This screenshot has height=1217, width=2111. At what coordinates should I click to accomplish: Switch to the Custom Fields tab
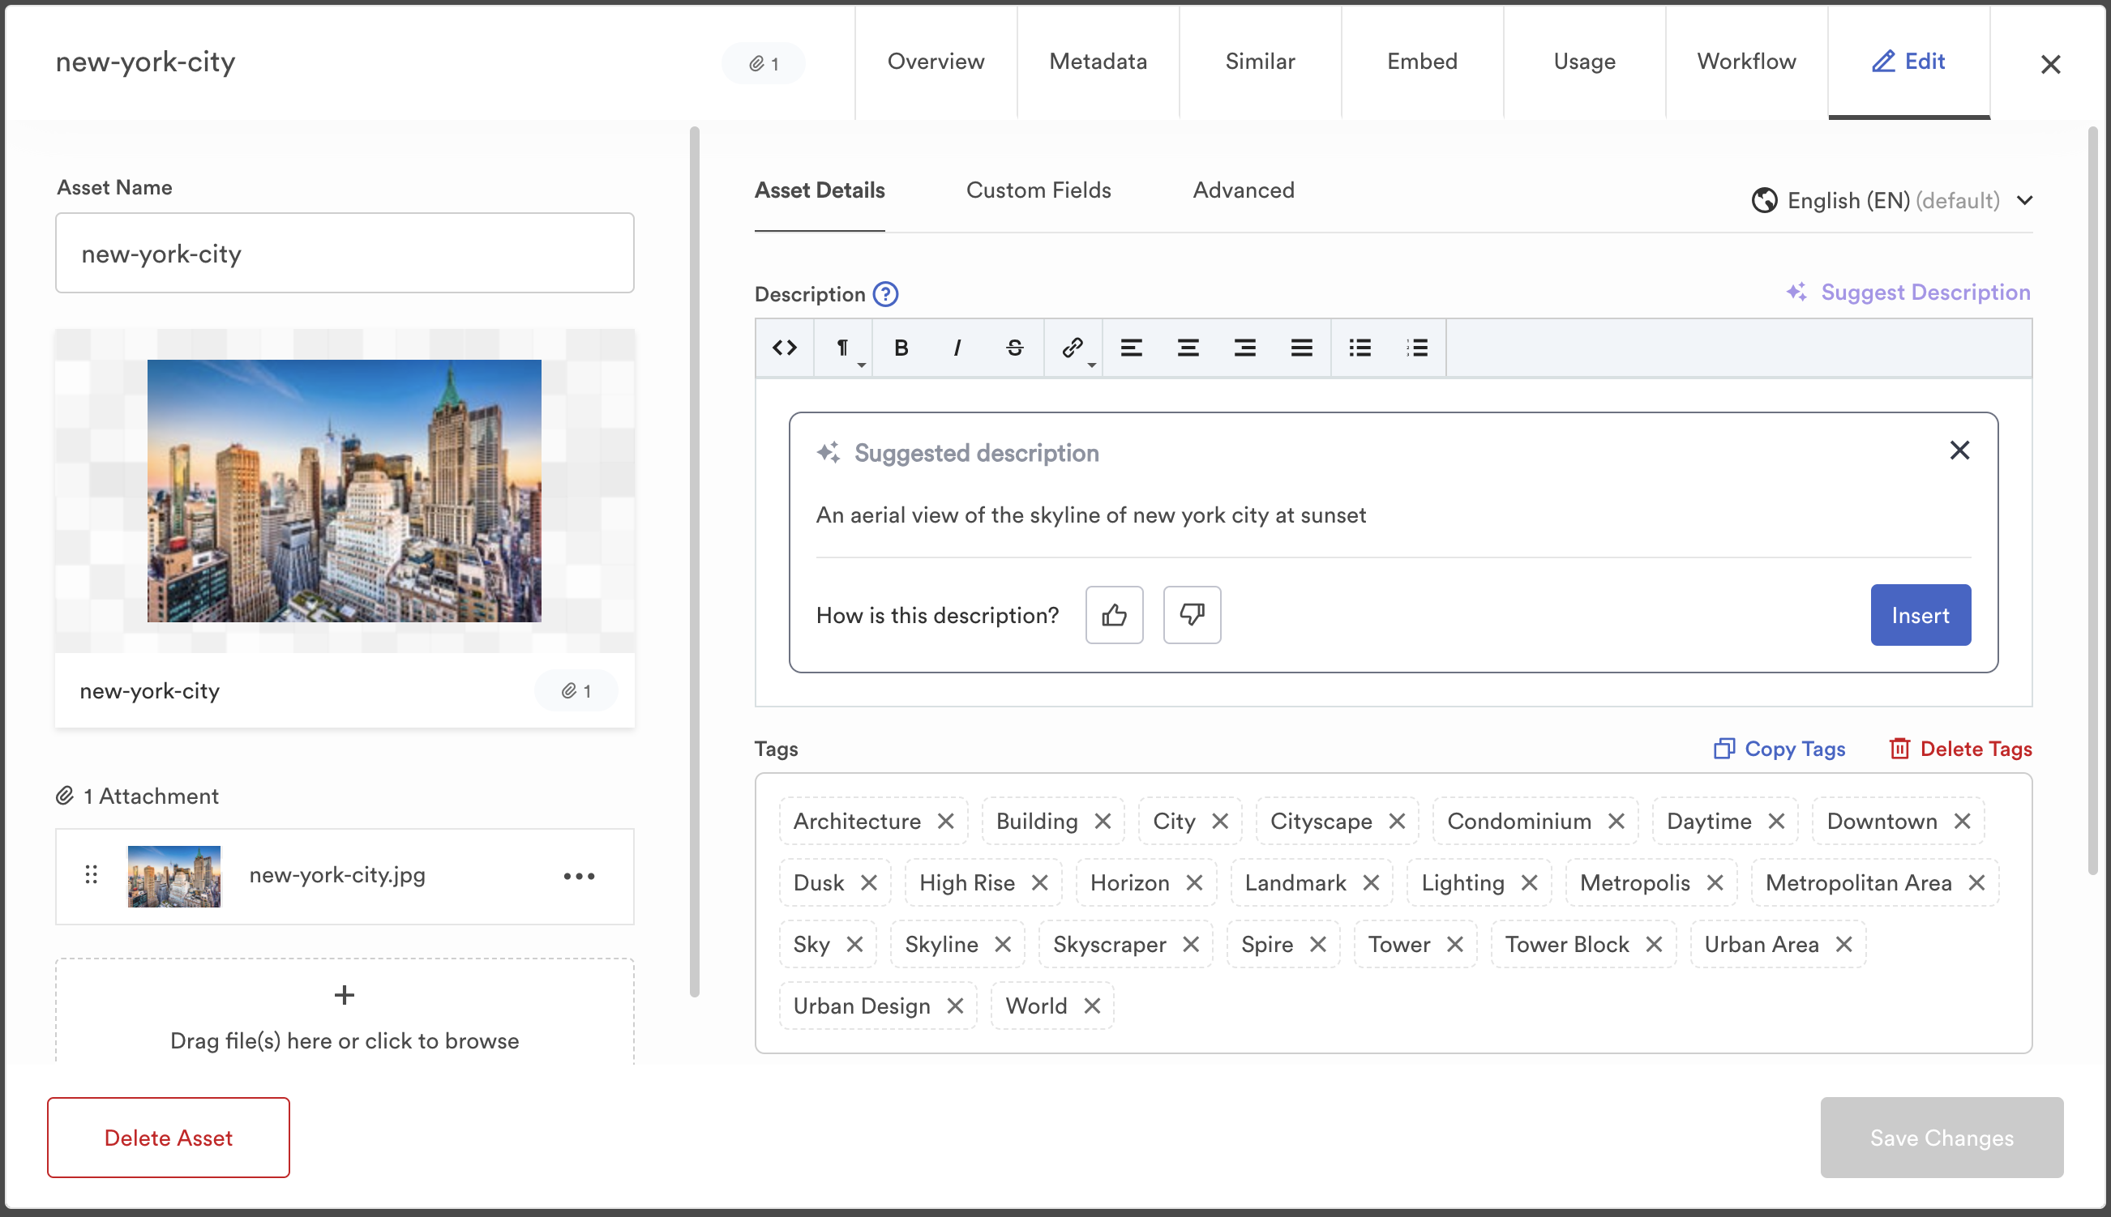pyautogui.click(x=1038, y=190)
